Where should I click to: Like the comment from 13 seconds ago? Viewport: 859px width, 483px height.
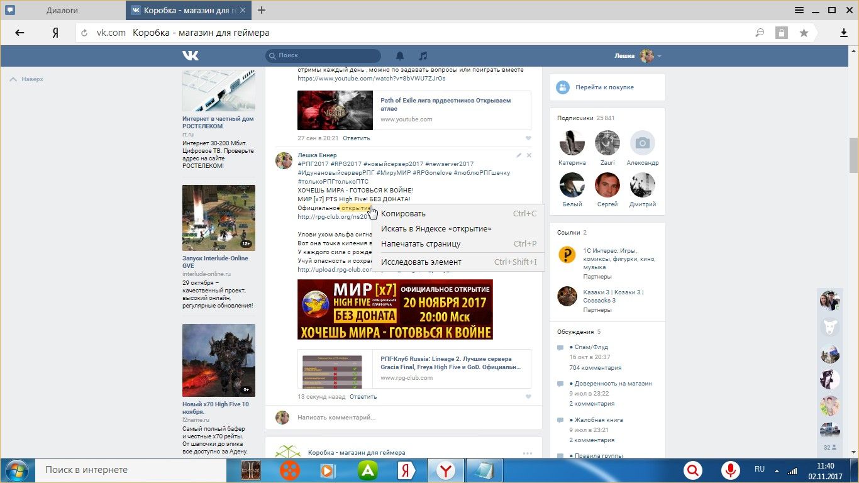528,397
